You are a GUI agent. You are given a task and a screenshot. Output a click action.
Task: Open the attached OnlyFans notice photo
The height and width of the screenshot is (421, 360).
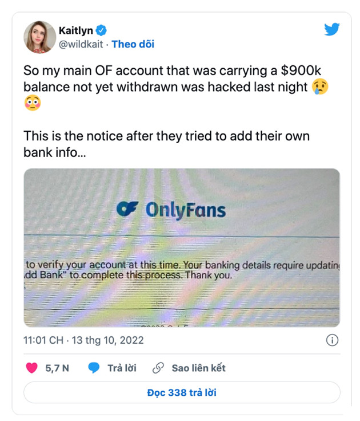click(182, 247)
